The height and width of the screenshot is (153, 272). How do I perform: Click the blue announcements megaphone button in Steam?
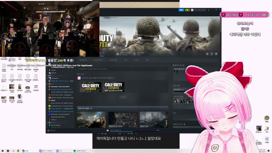(181, 10)
